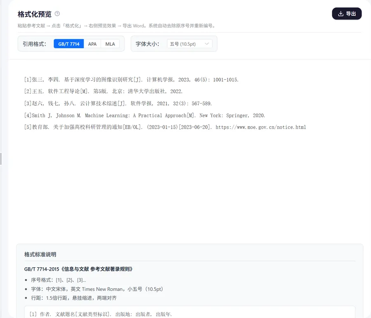
Task: Click reference [4] Smith J, Johnson M entry
Action: click(x=144, y=115)
